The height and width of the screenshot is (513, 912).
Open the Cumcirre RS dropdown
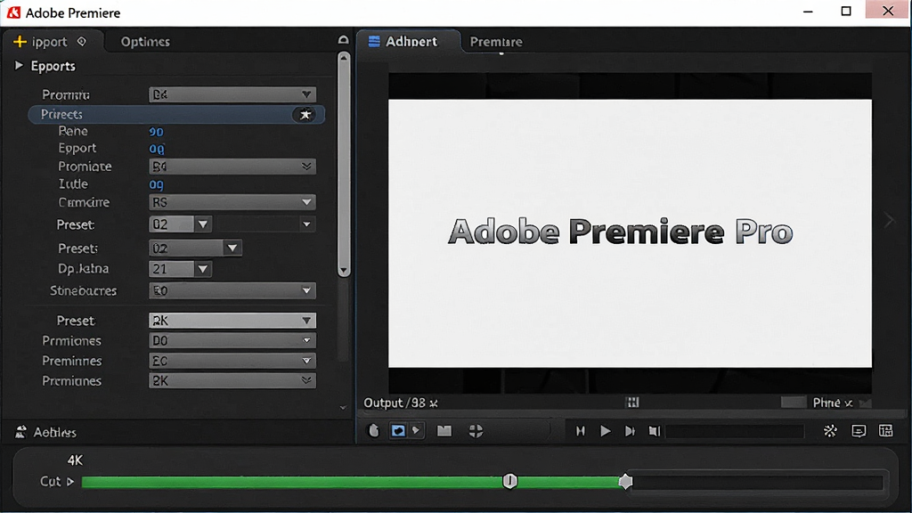coord(232,202)
